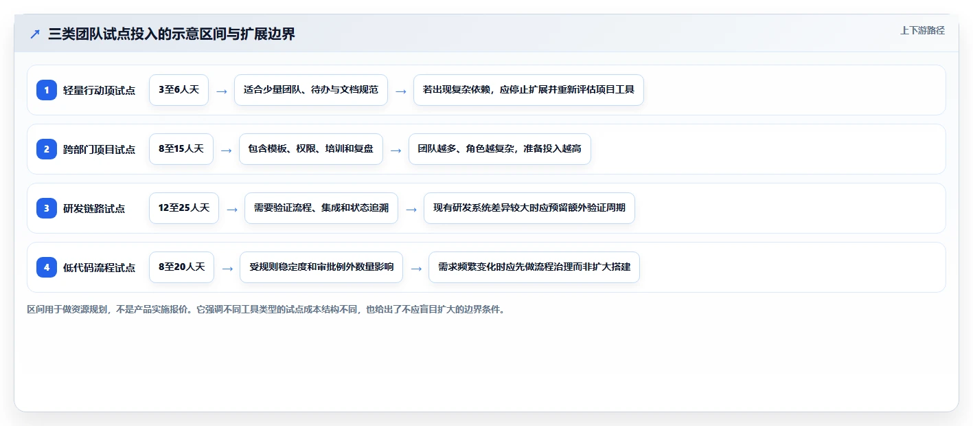Image resolution: width=973 pixels, height=426 pixels.
Task: Click the arrow after 8至15人天
Action: coord(226,150)
